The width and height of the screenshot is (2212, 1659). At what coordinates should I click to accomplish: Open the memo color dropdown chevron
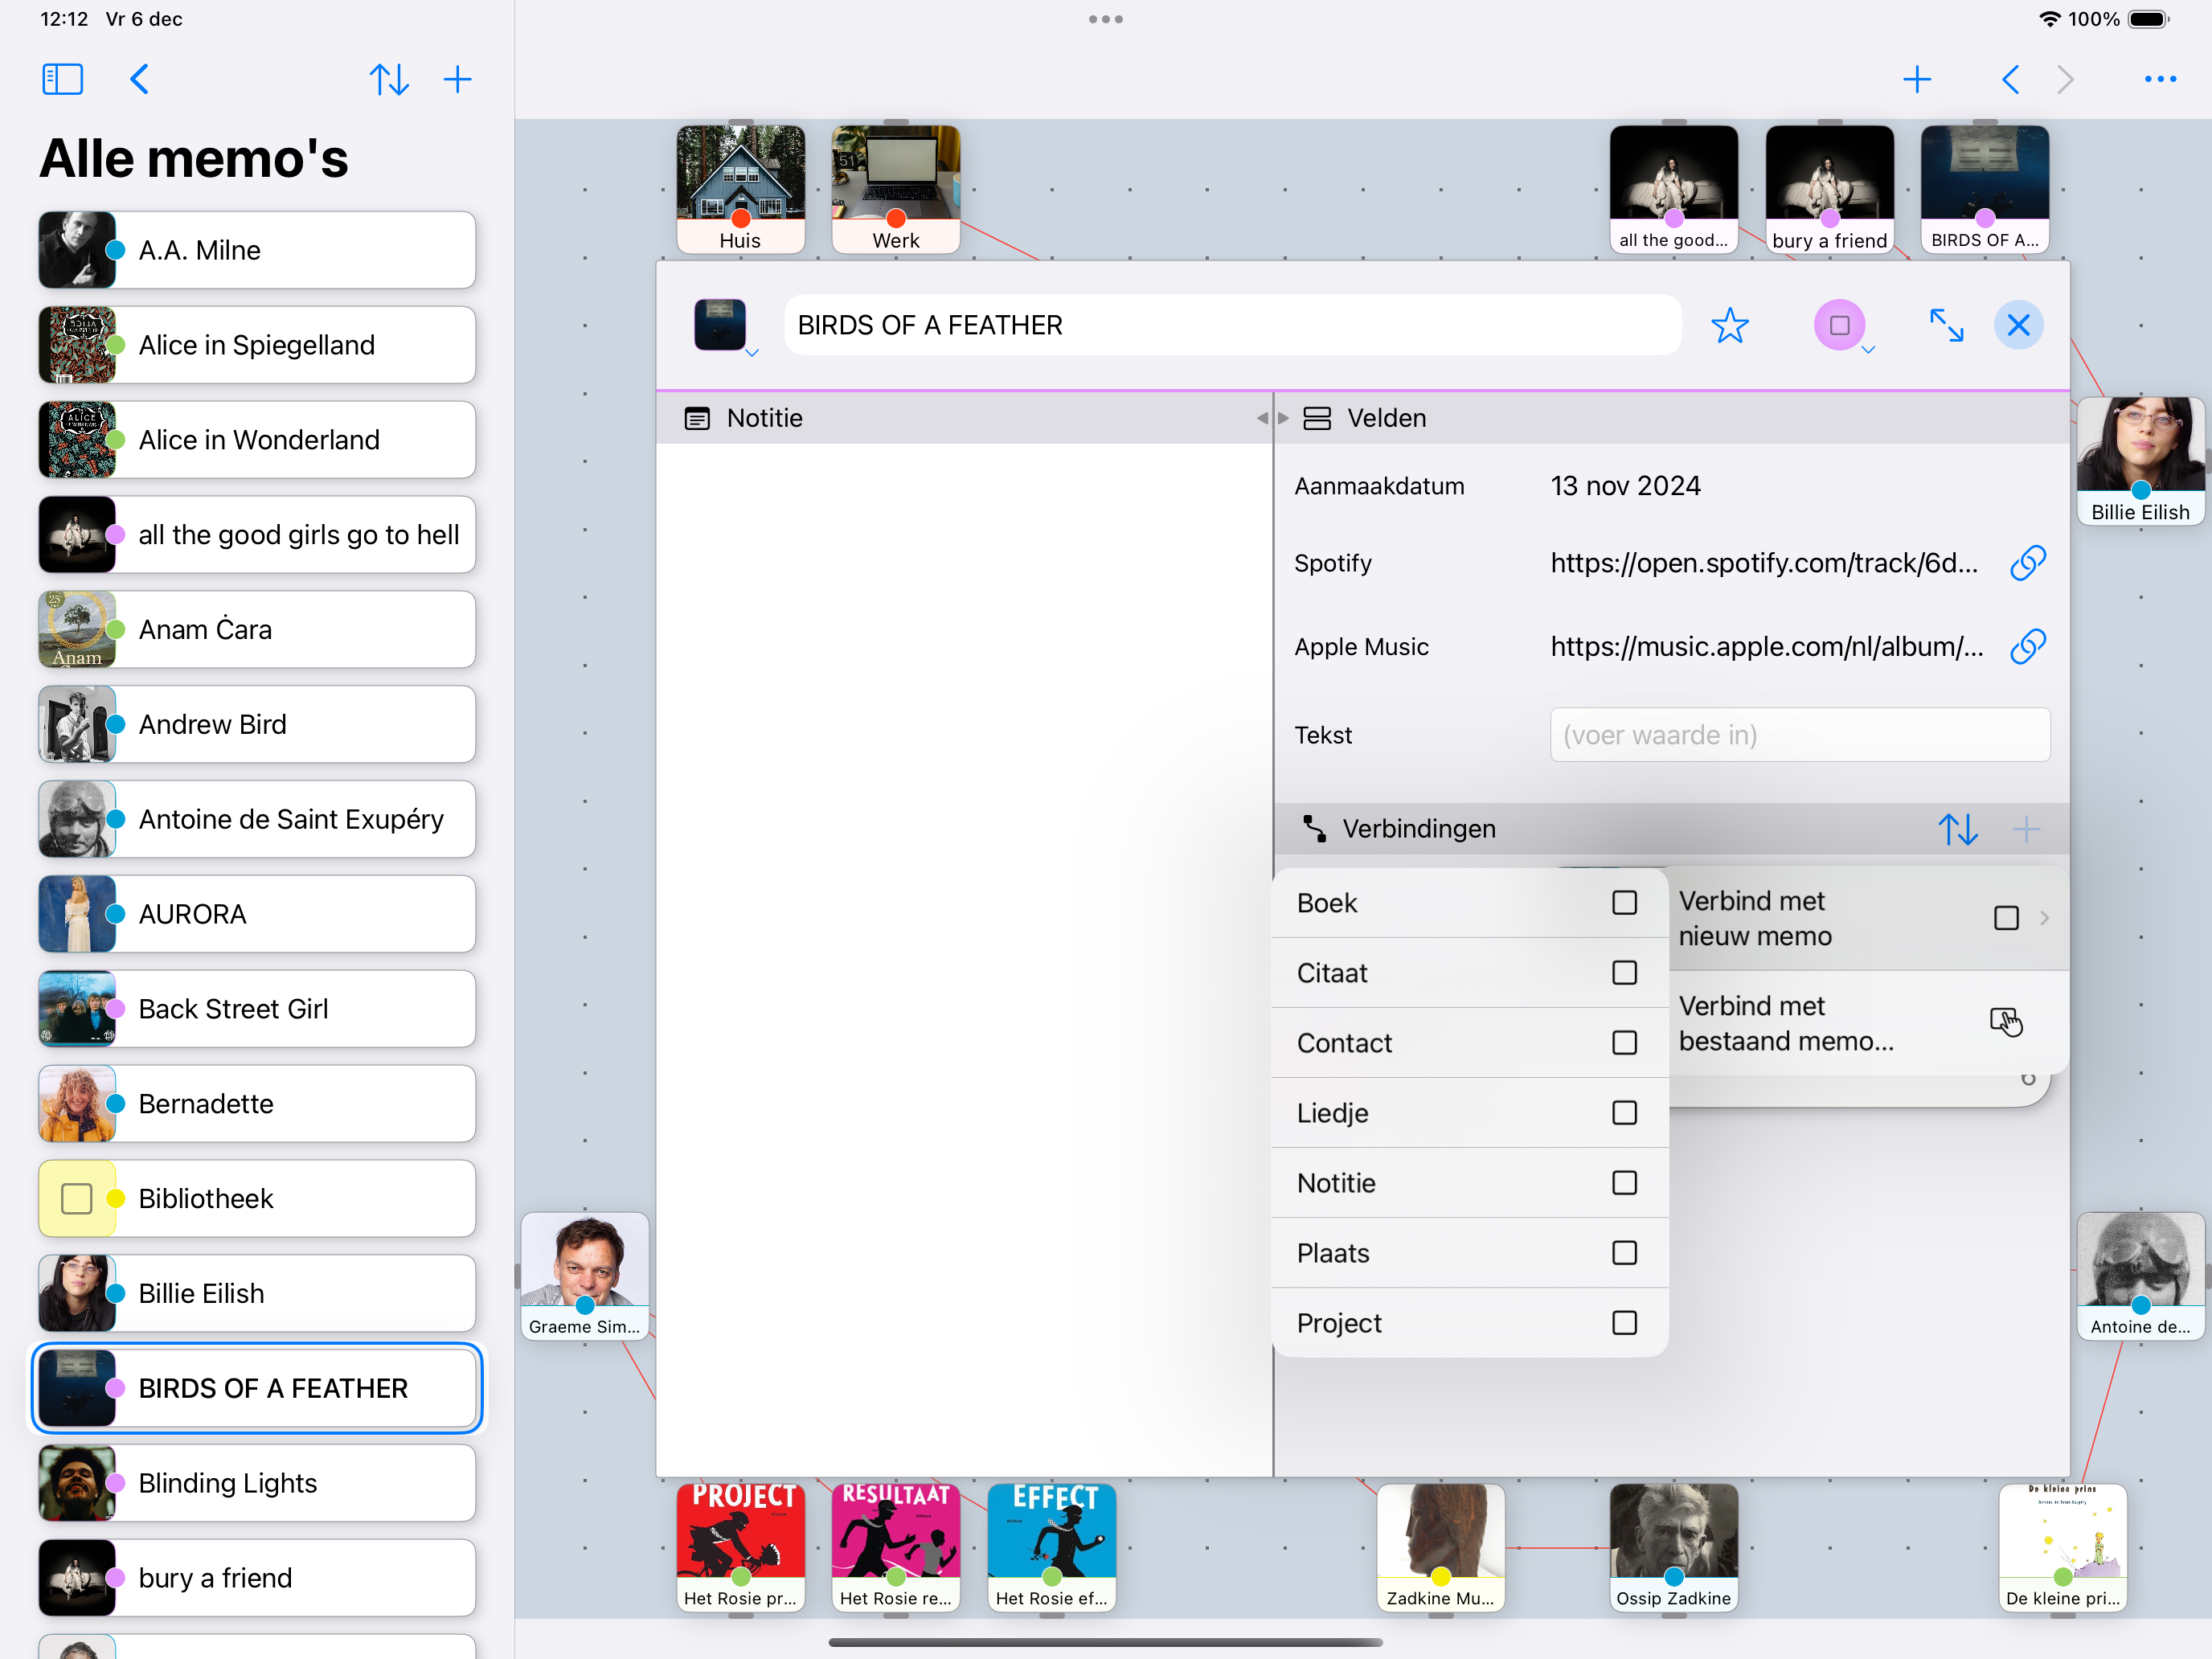[1866, 351]
